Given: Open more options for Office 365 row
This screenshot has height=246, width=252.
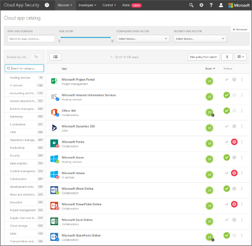Looking at the screenshot, I should pyautogui.click(x=242, y=110).
